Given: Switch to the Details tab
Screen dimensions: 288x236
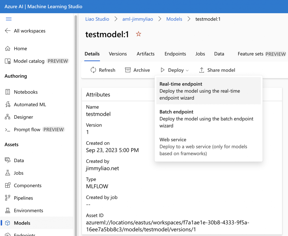Looking at the screenshot, I should [x=92, y=54].
